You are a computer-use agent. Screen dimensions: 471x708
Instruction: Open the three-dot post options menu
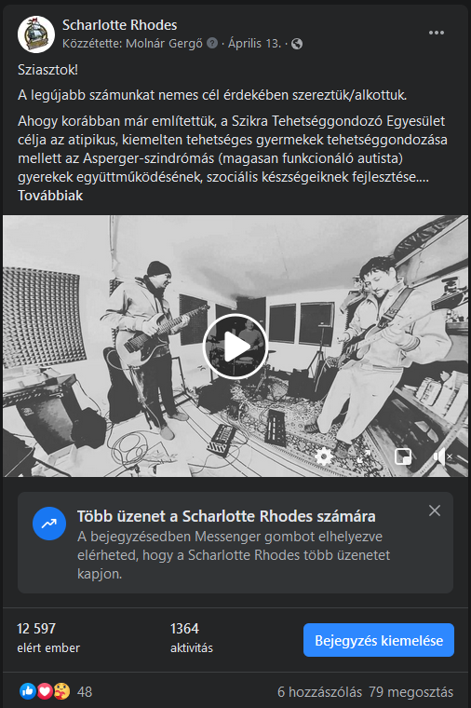coord(437,33)
